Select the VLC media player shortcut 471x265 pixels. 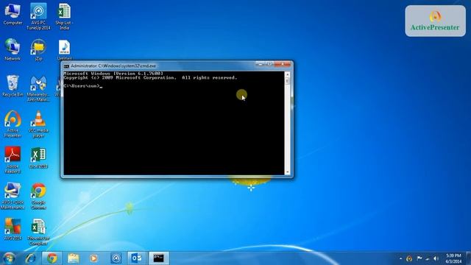(38, 124)
